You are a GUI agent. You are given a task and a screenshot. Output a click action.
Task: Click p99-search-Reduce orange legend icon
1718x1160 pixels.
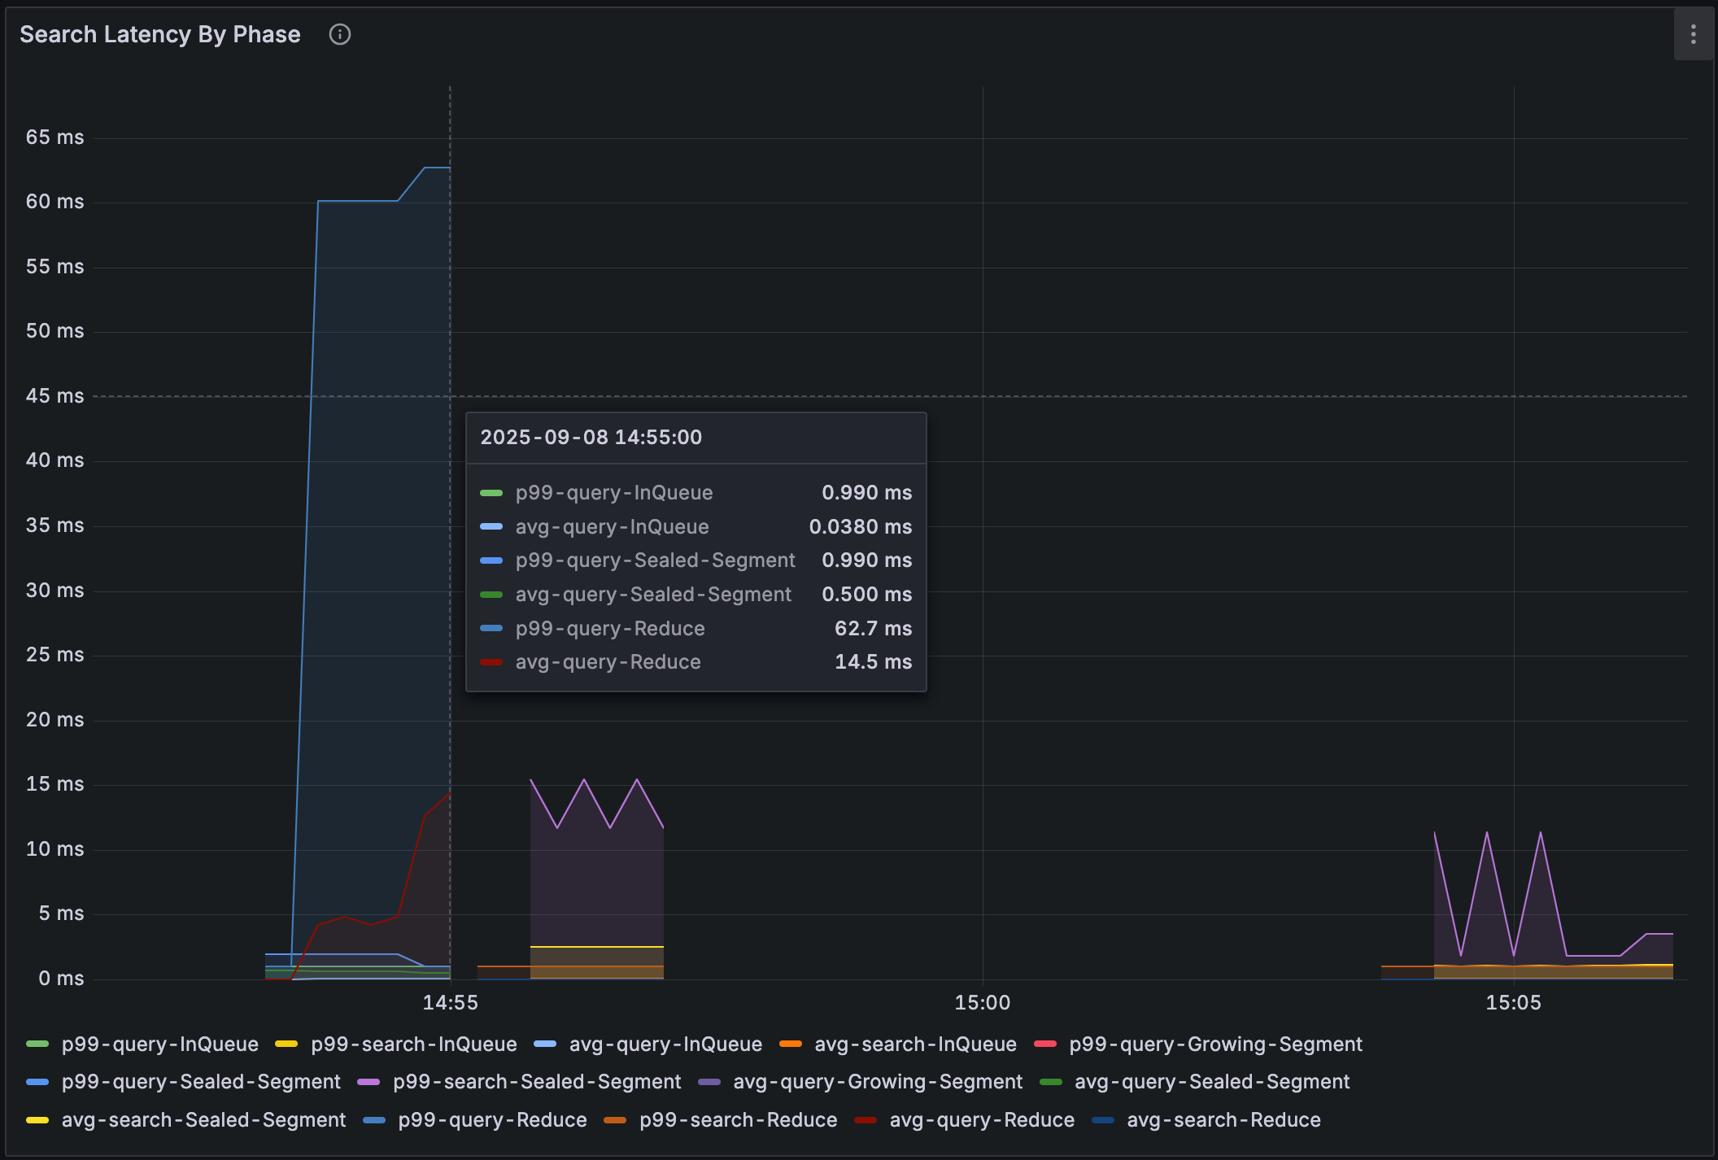[x=615, y=1120]
